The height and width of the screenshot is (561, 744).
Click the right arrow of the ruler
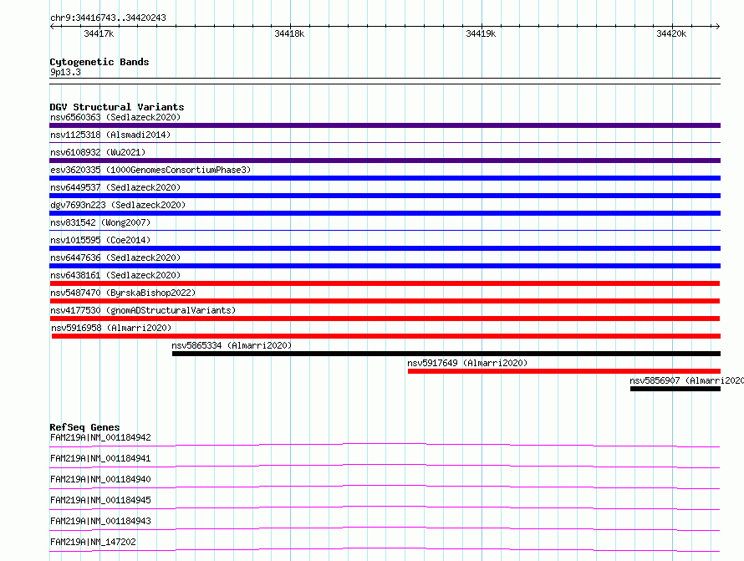717,26
